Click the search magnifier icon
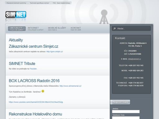Image resolution: width=159 pixels, height=119 pixels. pos(114,29)
